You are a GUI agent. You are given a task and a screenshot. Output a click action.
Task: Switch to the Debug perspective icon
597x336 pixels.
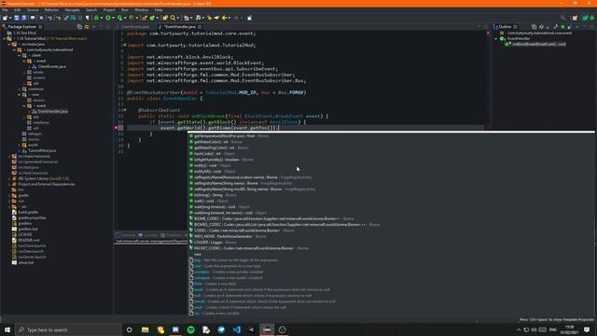pyautogui.click(x=592, y=18)
